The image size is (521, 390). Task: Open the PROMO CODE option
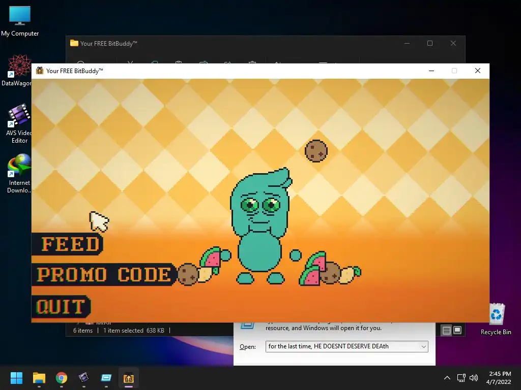click(104, 275)
